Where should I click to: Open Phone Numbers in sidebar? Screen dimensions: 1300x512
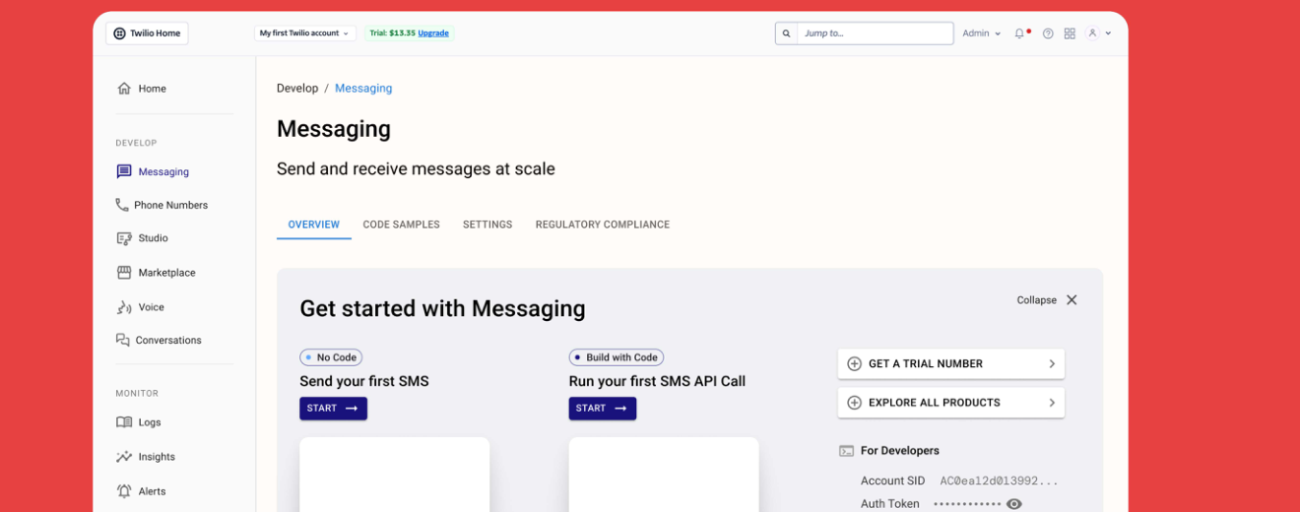(x=169, y=205)
